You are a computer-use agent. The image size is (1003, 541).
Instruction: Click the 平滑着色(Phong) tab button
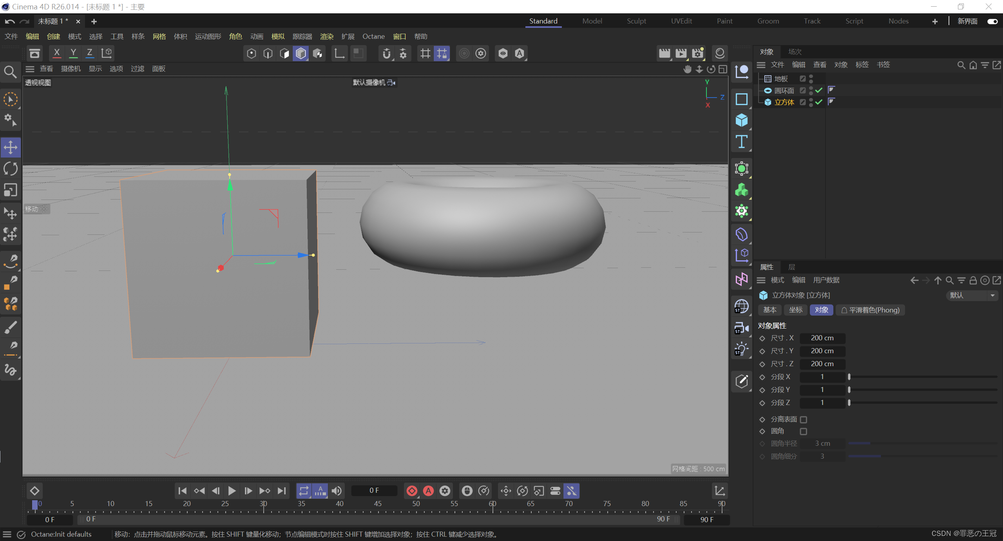870,310
